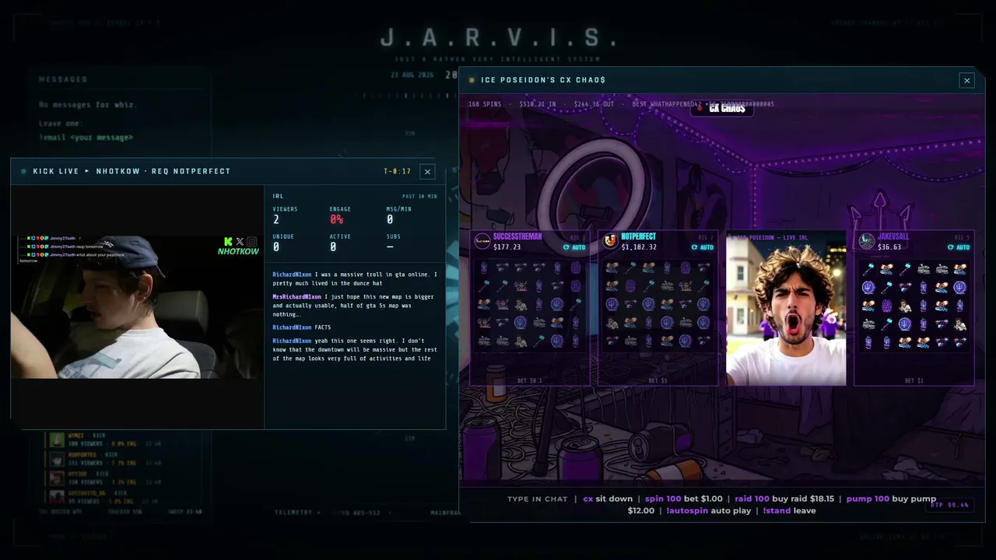Viewport: 996px width, 560px height.
Task: Toggle AUTO spin for NOTPERFECT
Action: pos(703,247)
